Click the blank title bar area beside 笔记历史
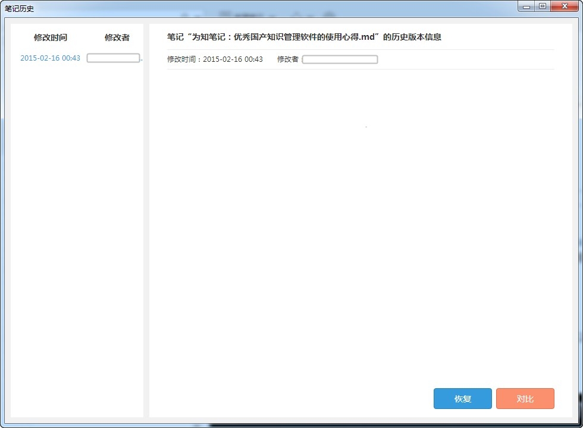Viewport: 583px width, 428px height. (268, 8)
